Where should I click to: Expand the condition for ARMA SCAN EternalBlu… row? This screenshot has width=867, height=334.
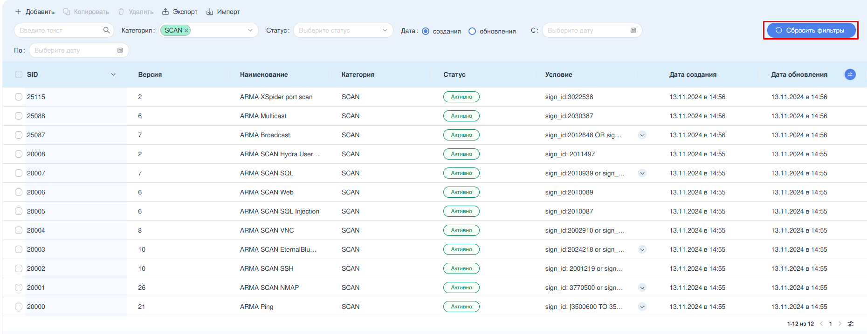tap(642, 249)
